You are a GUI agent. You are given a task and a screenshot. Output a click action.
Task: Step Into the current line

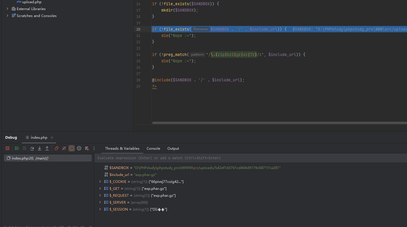40,148
